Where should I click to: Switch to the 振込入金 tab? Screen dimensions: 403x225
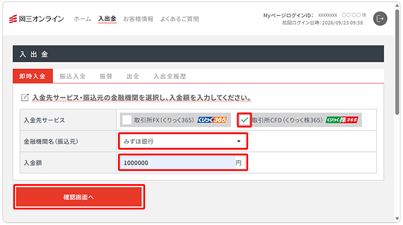pos(73,77)
